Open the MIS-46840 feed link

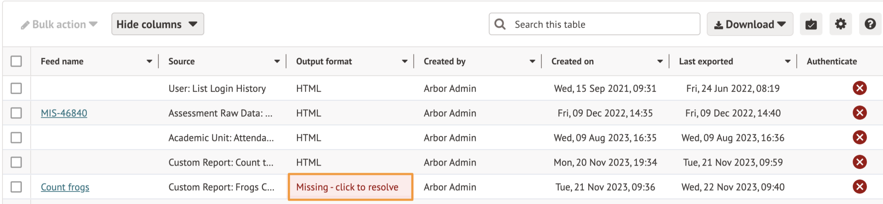[x=64, y=113]
